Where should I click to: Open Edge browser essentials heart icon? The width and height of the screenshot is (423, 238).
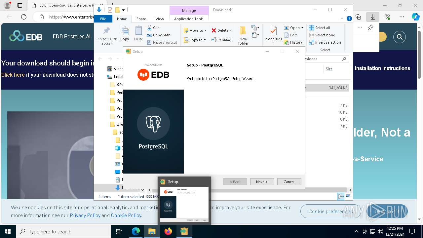tap(387, 17)
